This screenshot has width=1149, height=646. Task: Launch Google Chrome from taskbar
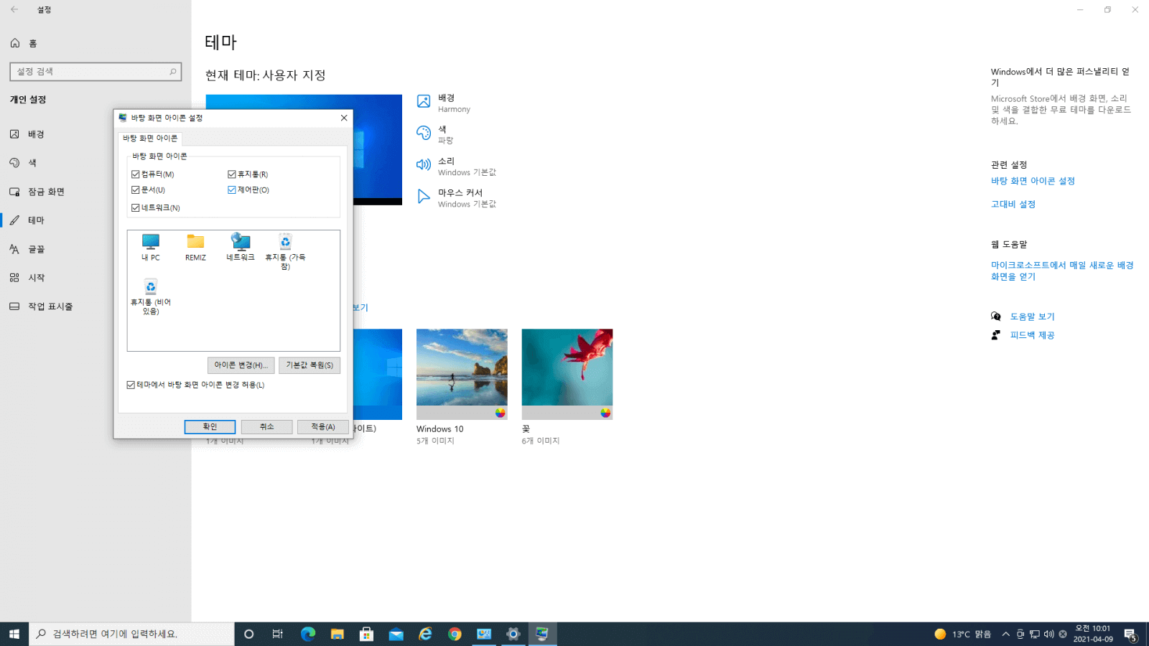pos(455,634)
